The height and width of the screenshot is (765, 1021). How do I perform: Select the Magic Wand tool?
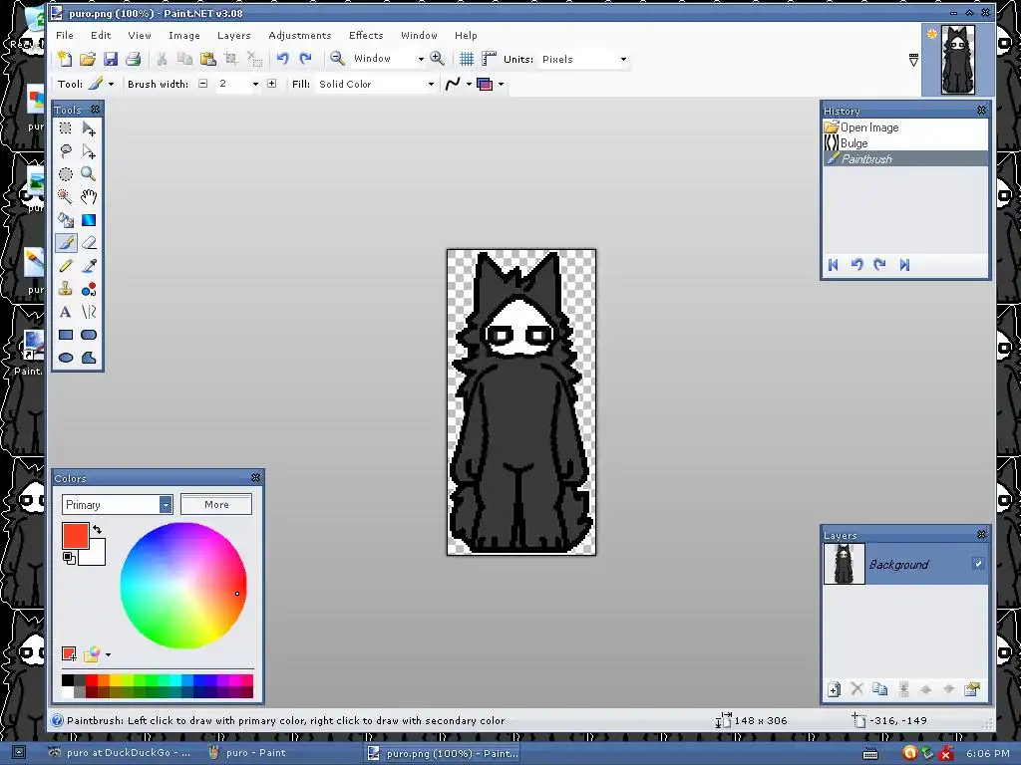(66, 196)
